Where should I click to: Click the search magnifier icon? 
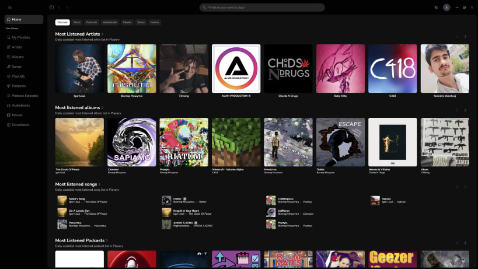pos(204,8)
